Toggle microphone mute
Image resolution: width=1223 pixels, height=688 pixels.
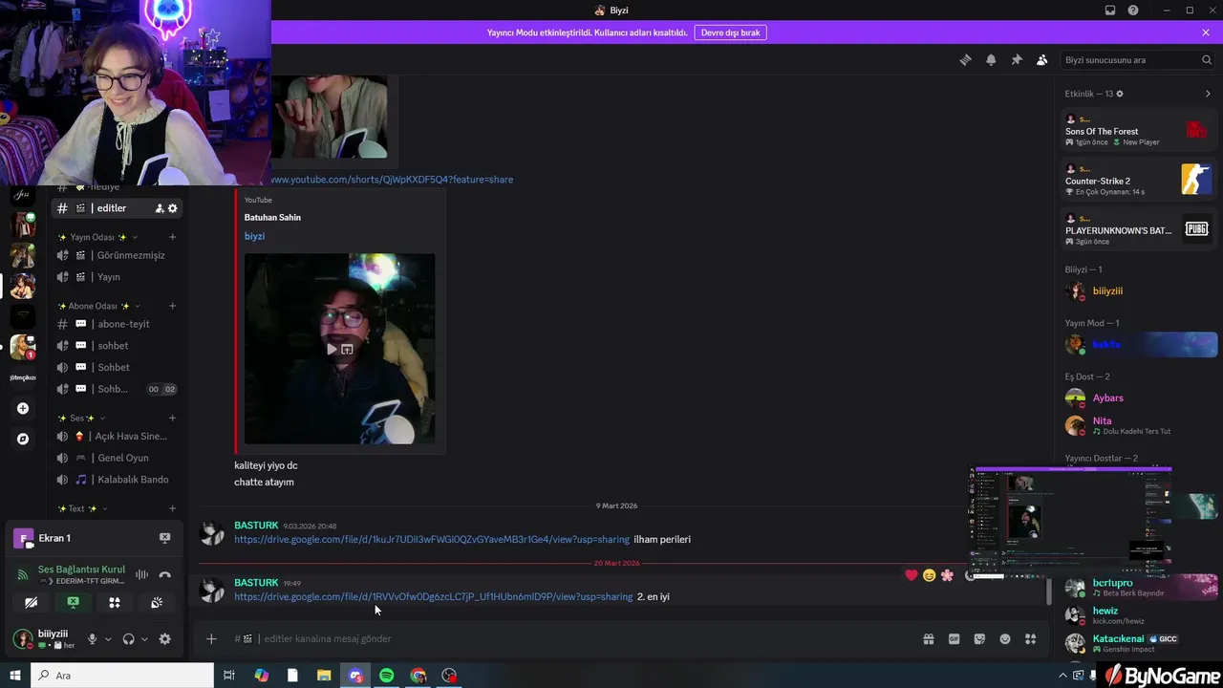93,638
